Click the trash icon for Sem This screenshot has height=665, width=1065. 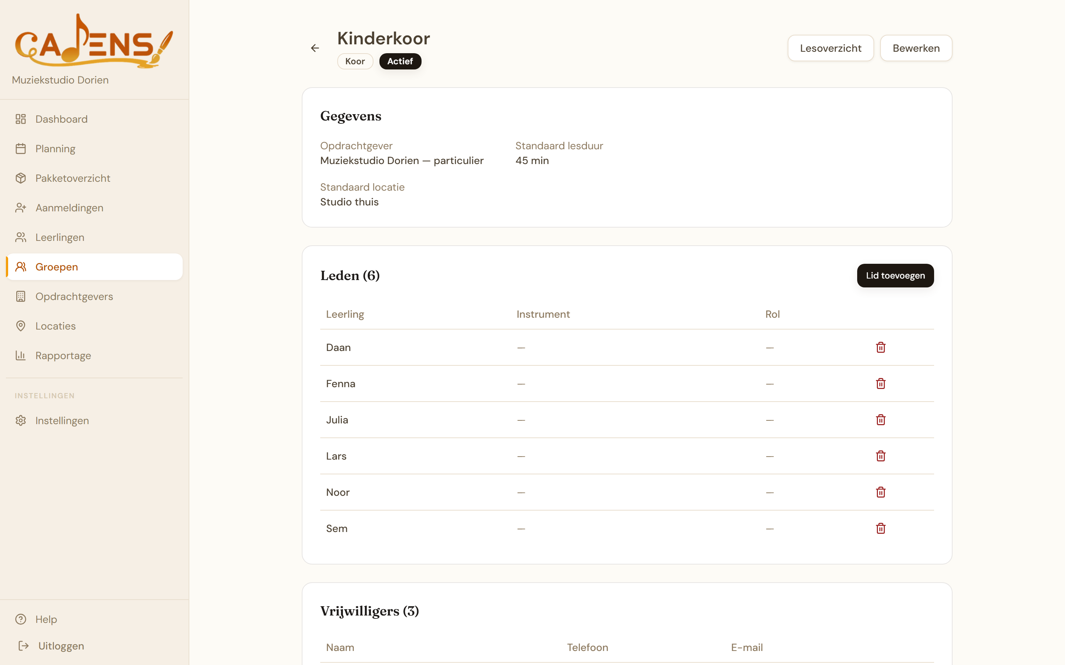[880, 528]
